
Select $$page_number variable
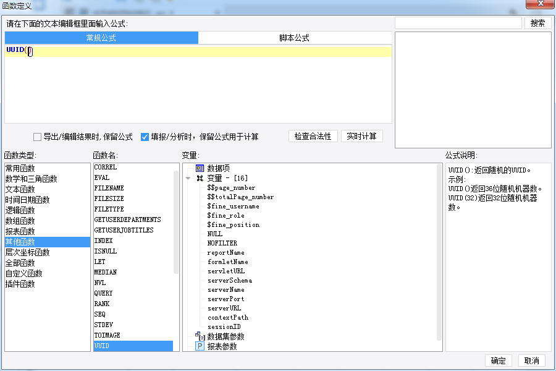pyautogui.click(x=231, y=187)
